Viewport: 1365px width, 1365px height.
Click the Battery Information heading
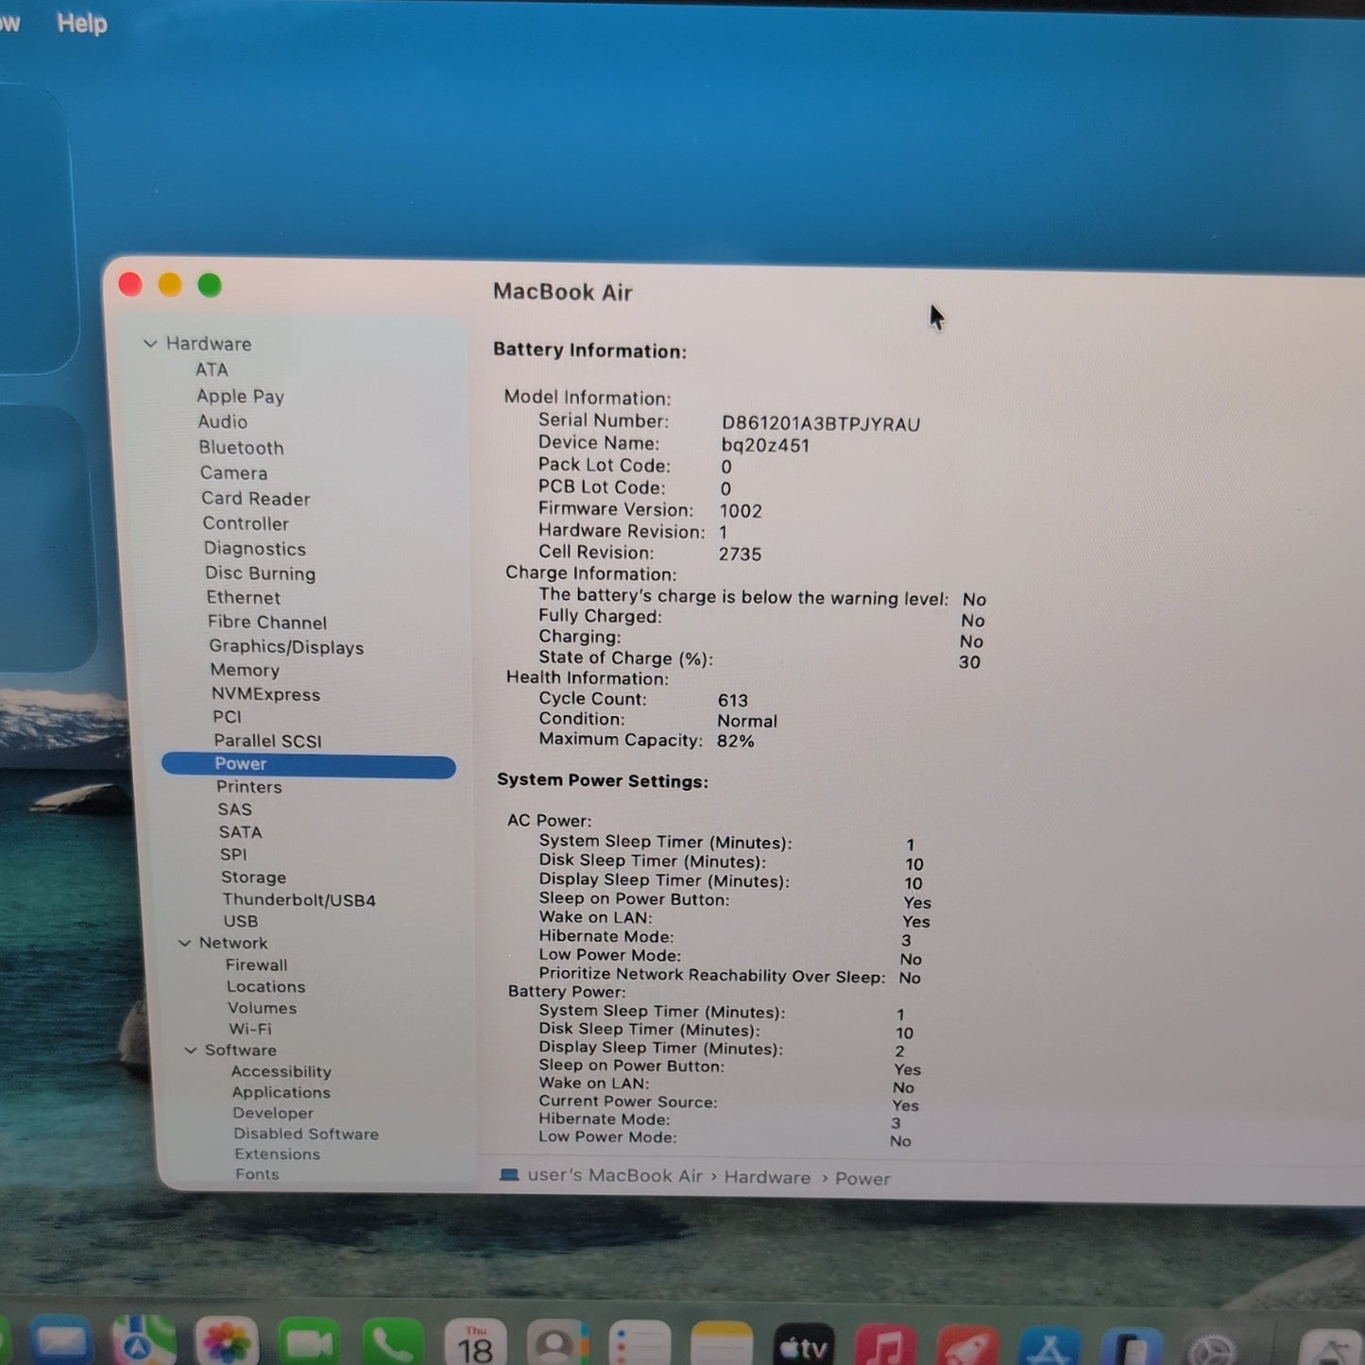click(x=589, y=350)
